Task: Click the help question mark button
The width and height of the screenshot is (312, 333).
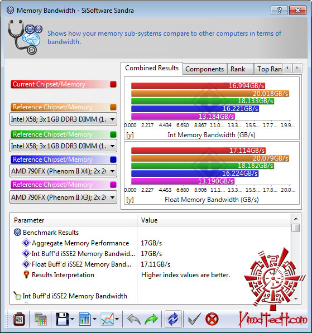Action: pyautogui.click(x=279, y=10)
